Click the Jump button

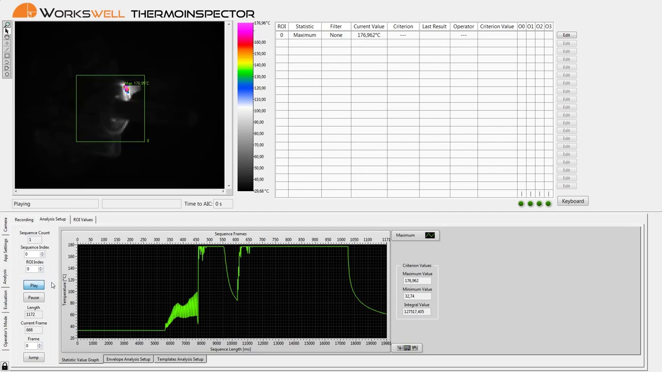(34, 358)
